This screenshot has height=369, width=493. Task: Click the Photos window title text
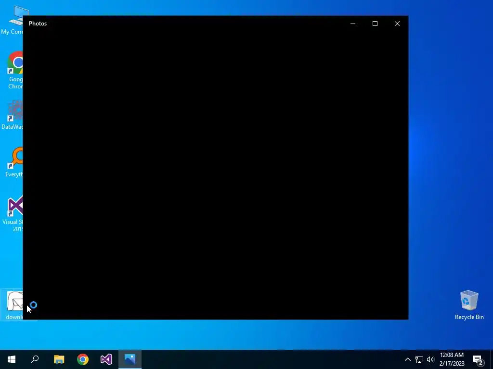click(38, 24)
